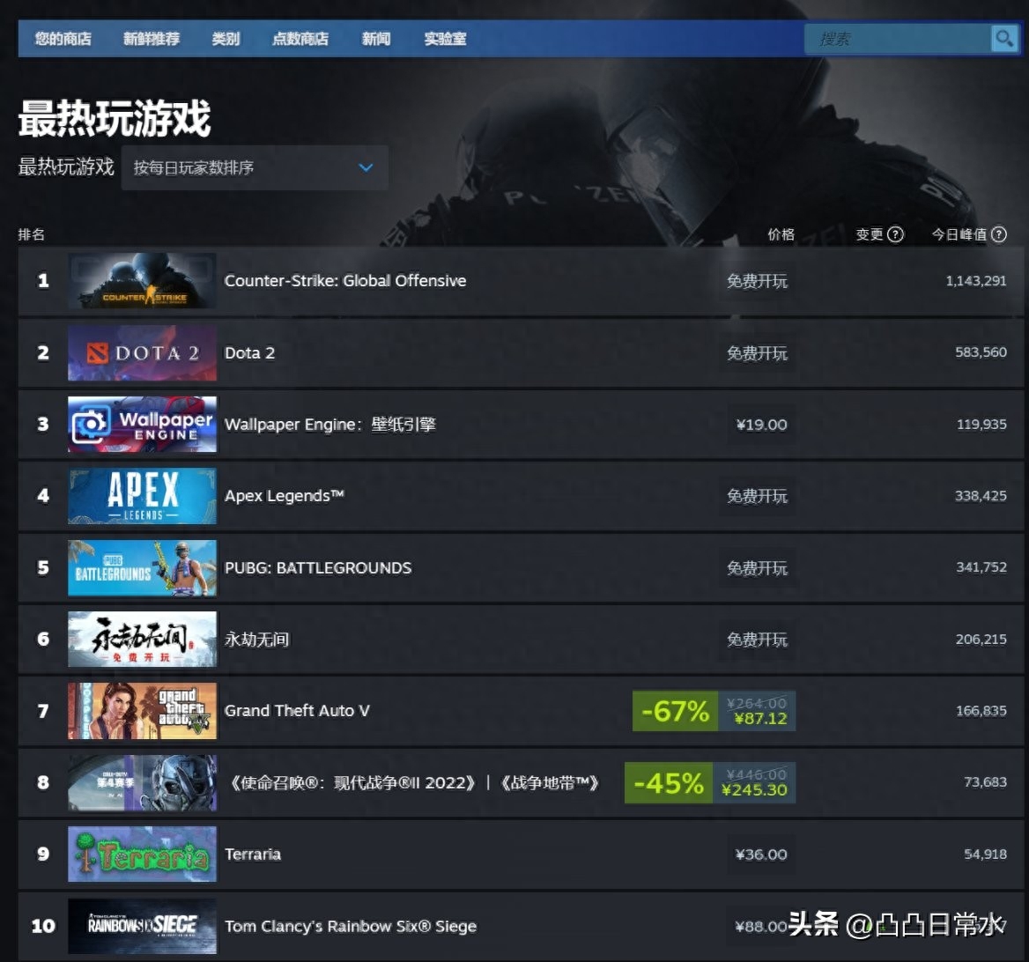Image resolution: width=1029 pixels, height=962 pixels.
Task: Click the Counter-Strike: Global Offensive title
Action: coord(345,281)
